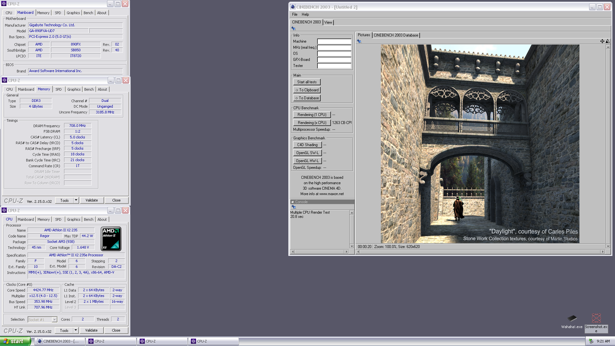The height and width of the screenshot is (346, 615).
Task: Open the Tools dropdown arrow in CPU CPU-Z window
Action: pyautogui.click(x=76, y=330)
